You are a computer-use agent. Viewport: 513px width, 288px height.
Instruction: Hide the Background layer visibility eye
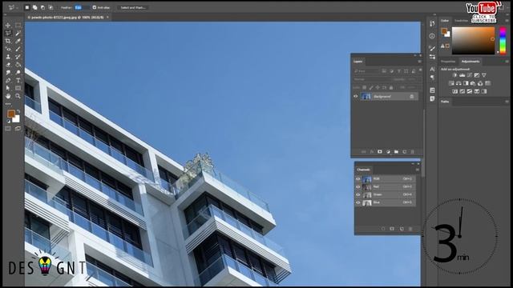356,96
